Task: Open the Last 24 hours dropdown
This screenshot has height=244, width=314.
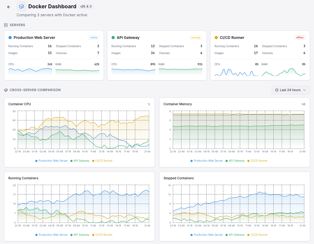Action: point(291,90)
